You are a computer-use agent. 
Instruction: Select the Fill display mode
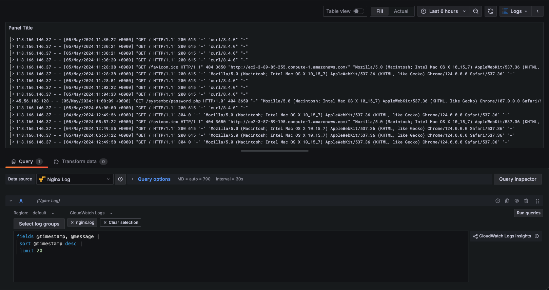379,11
